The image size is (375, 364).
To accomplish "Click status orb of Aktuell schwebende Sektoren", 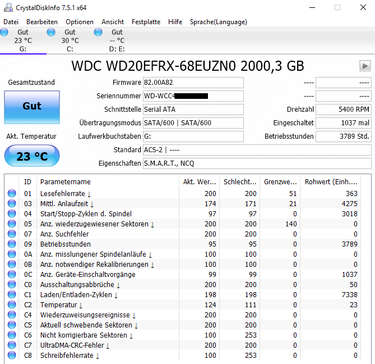I will point(12,325).
